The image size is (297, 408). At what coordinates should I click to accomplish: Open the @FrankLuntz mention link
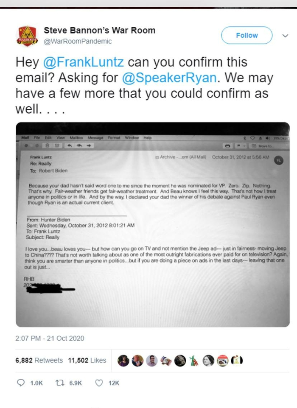point(84,62)
